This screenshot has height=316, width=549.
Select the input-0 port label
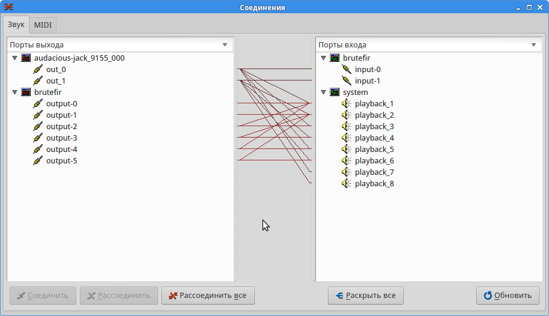pyautogui.click(x=368, y=69)
